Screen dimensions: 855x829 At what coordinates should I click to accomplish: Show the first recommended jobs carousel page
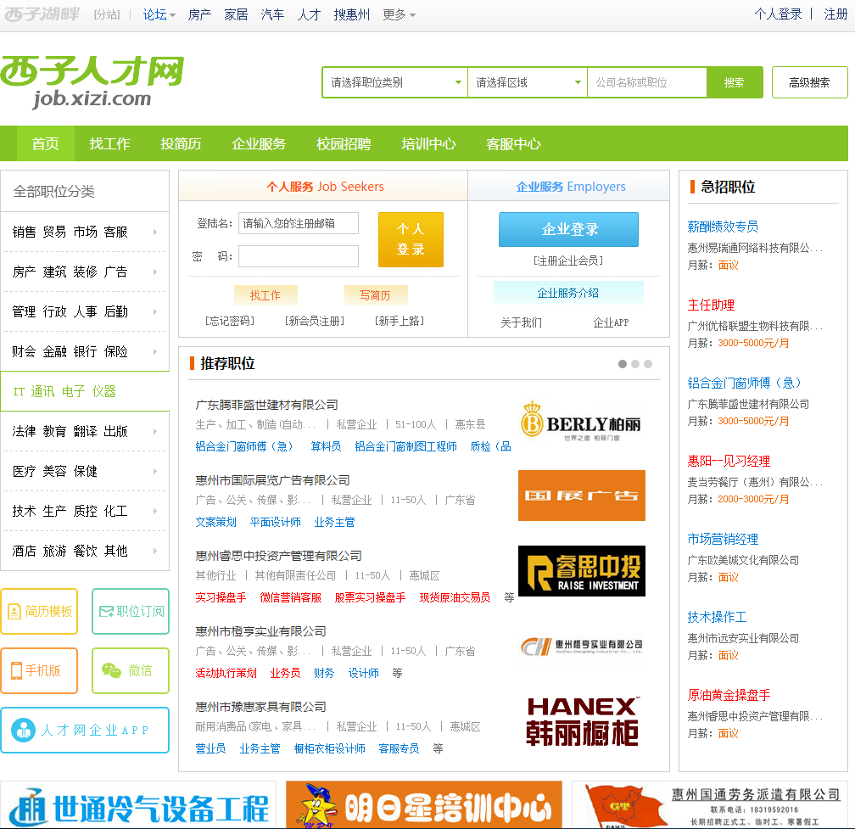623,364
